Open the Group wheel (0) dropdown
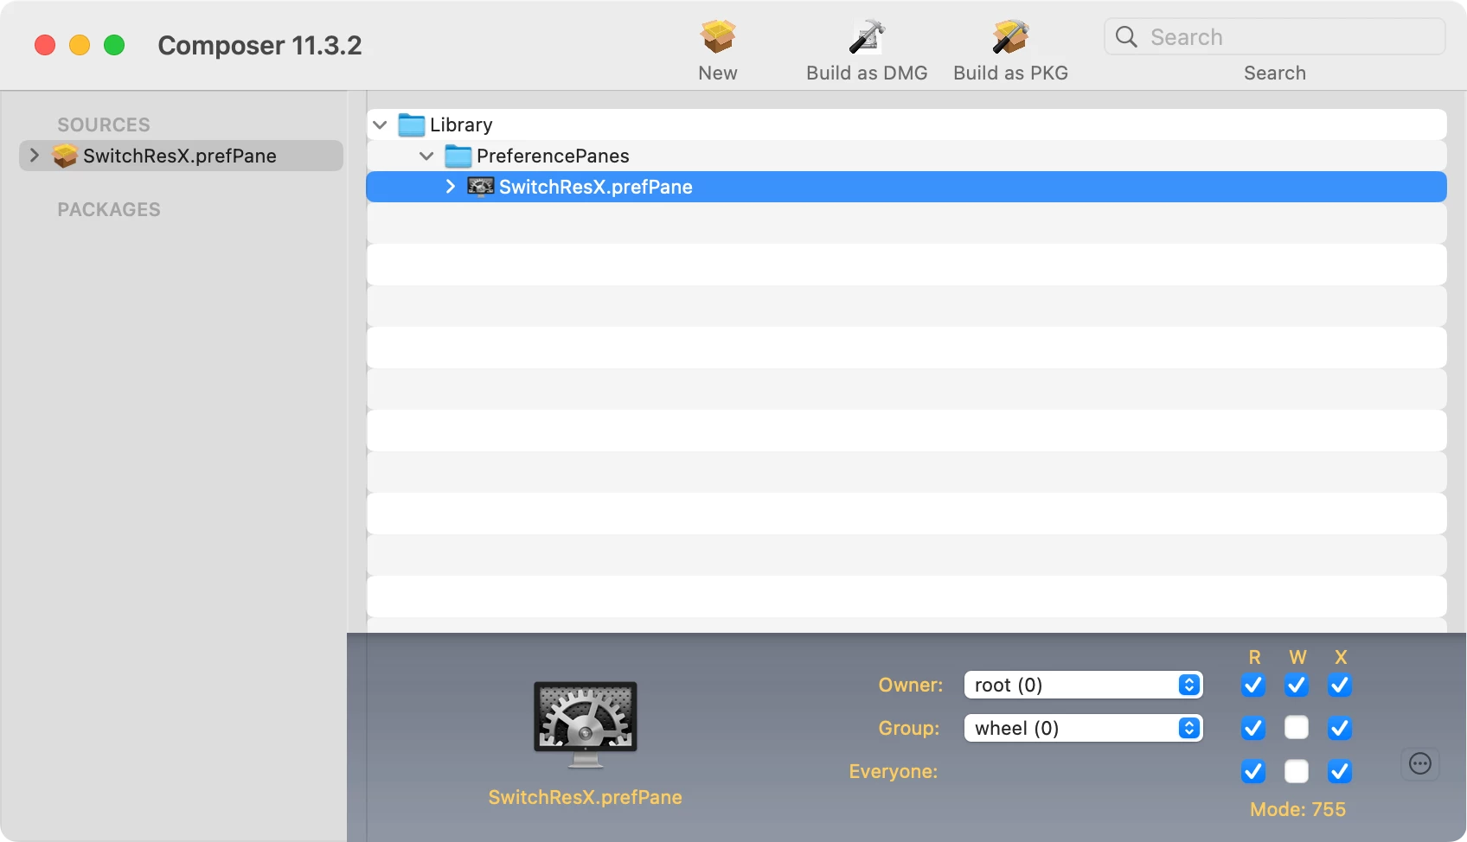This screenshot has width=1467, height=842. tap(1083, 728)
